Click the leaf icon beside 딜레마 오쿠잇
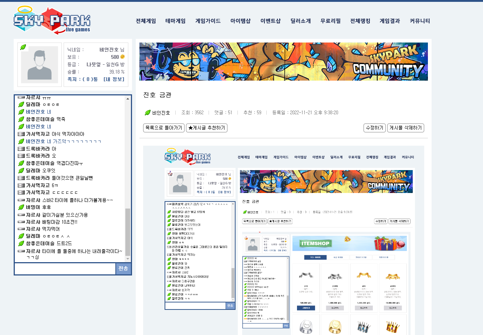The height and width of the screenshot is (335, 483). pos(21,170)
